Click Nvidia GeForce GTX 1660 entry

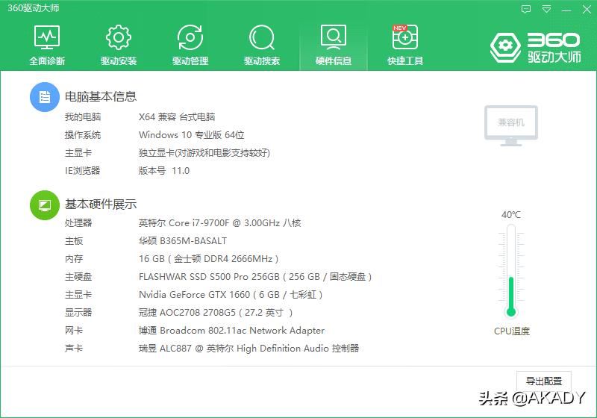[x=231, y=295]
